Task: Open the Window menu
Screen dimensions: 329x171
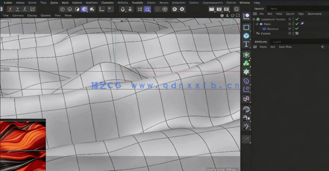Action: (245, 3)
